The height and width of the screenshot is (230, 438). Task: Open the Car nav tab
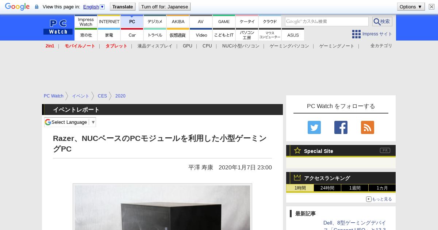pyautogui.click(x=132, y=35)
